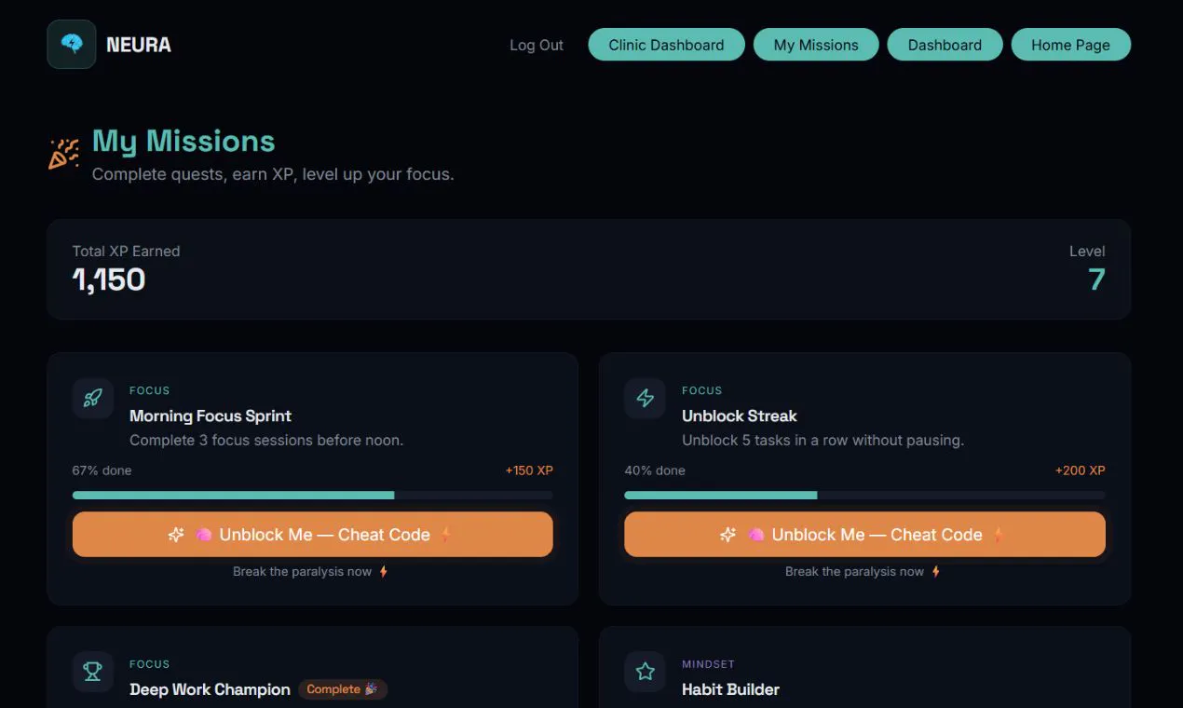Image resolution: width=1183 pixels, height=708 pixels.
Task: Click lightning icon under Unblock Streak button
Action: pyautogui.click(x=935, y=572)
